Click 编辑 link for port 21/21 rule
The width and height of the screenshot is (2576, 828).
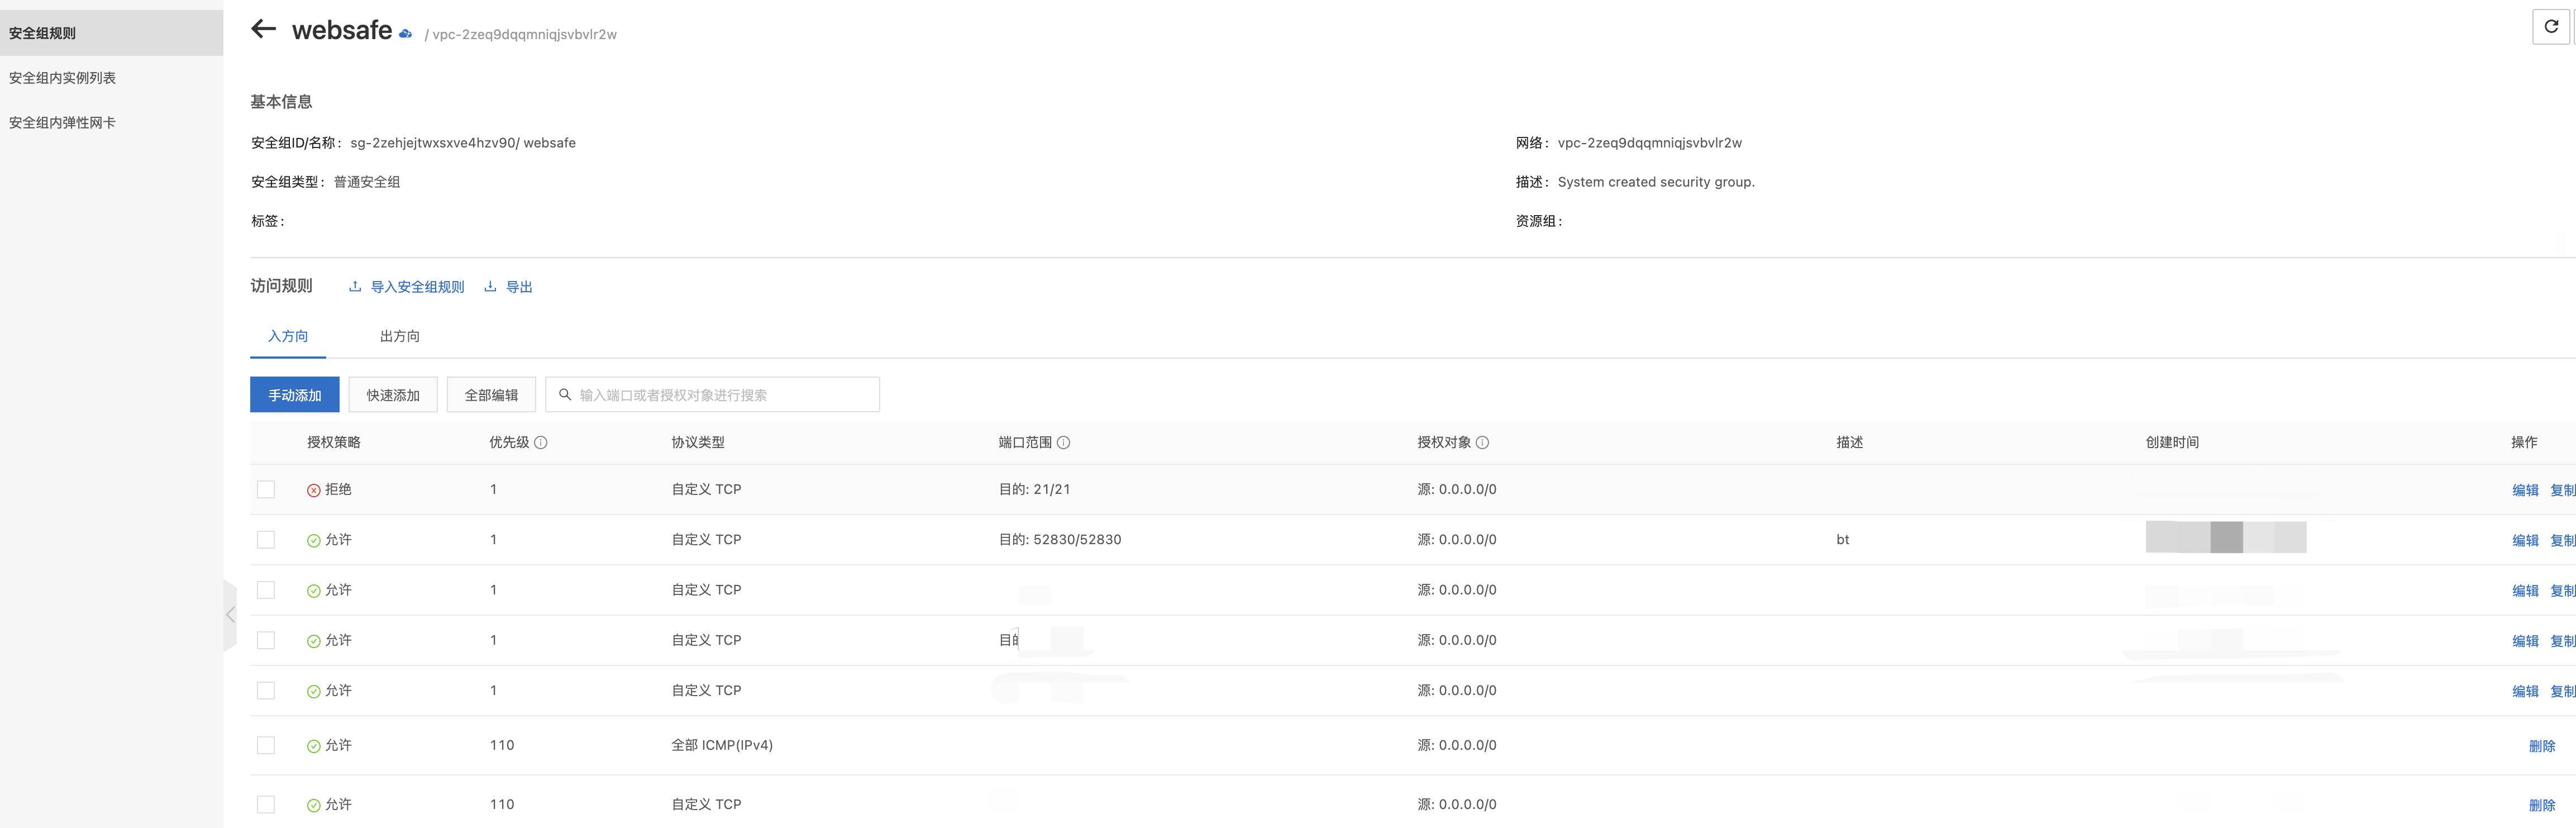click(2525, 490)
